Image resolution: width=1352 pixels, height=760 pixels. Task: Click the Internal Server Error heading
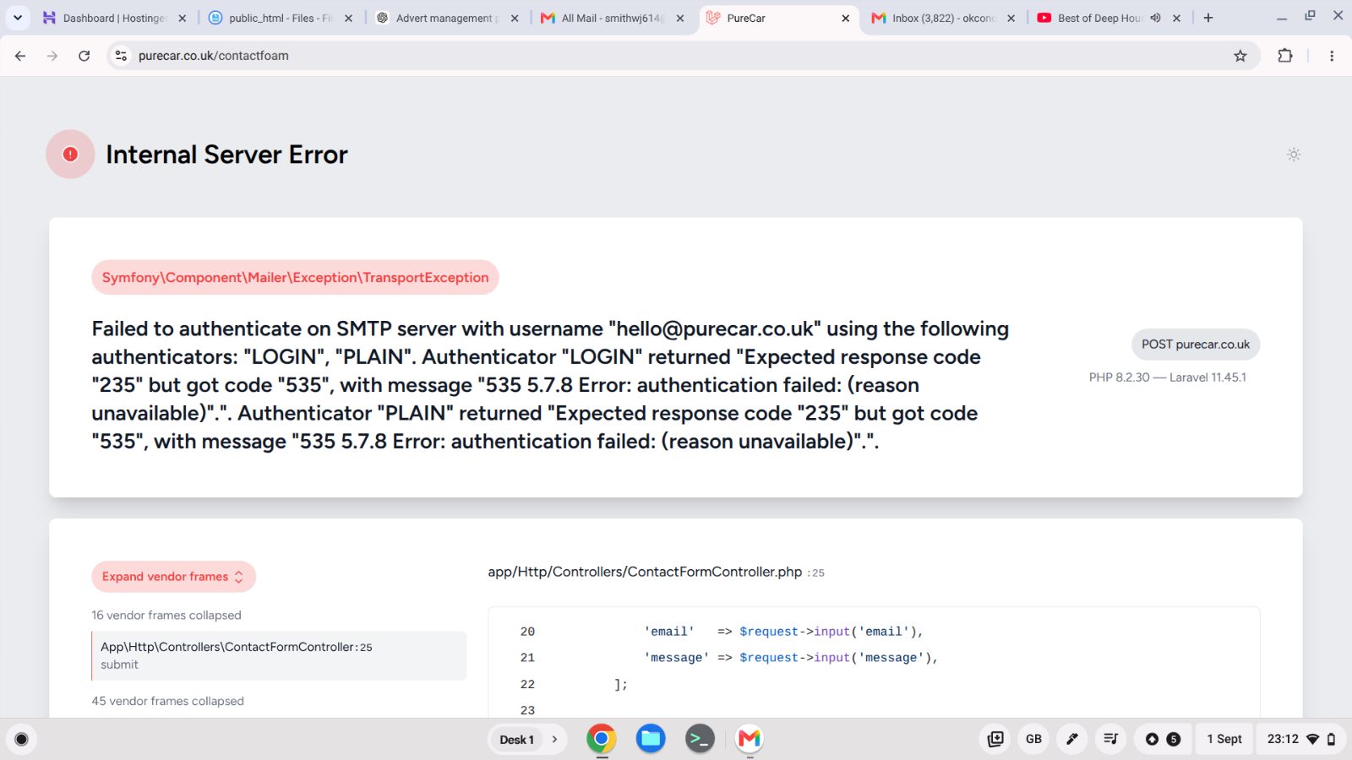(226, 155)
